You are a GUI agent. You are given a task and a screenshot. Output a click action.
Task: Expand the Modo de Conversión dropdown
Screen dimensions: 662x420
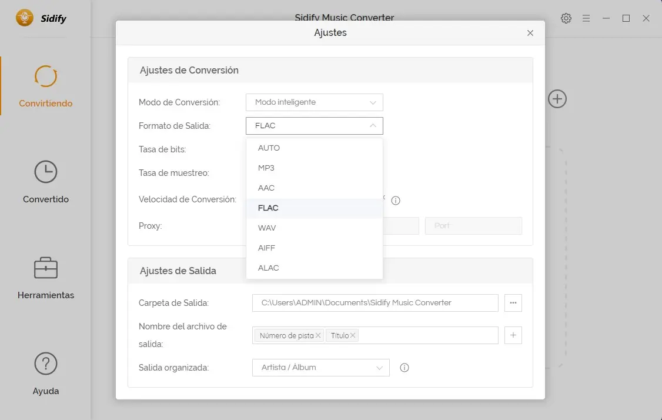314,102
